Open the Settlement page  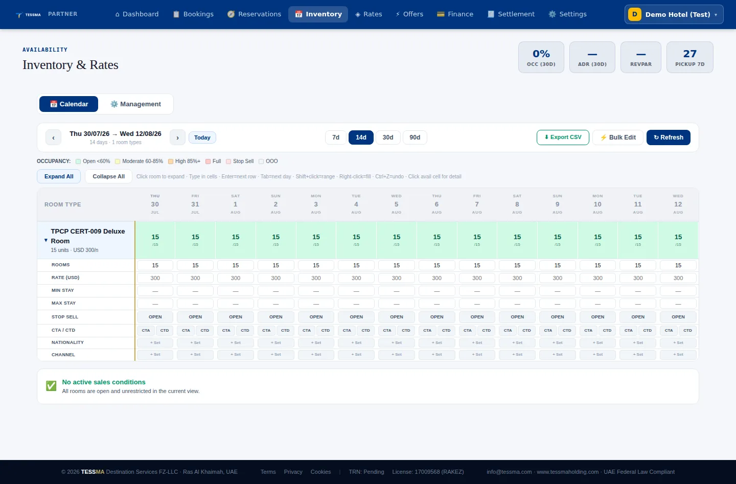511,14
